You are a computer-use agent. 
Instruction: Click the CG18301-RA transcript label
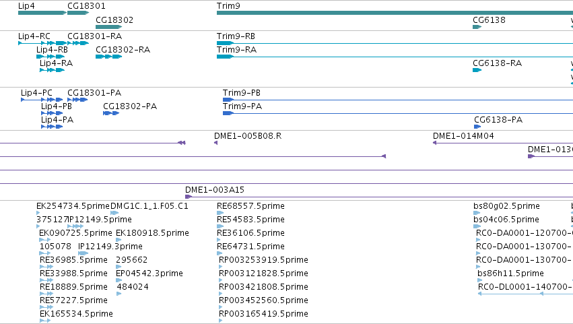[95, 36]
